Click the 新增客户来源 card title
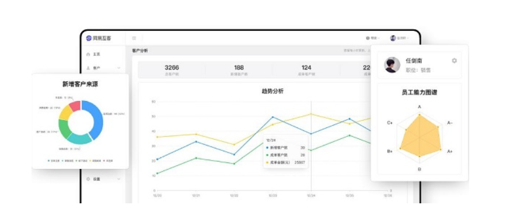Viewport: 510px width, 222px height. [81, 84]
